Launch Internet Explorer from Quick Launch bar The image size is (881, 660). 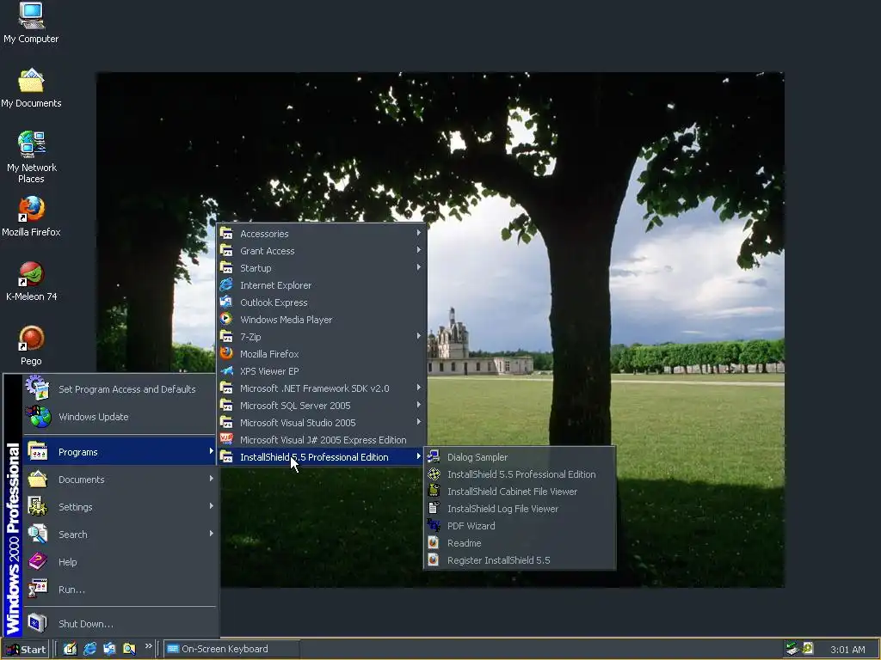pyautogui.click(x=89, y=649)
